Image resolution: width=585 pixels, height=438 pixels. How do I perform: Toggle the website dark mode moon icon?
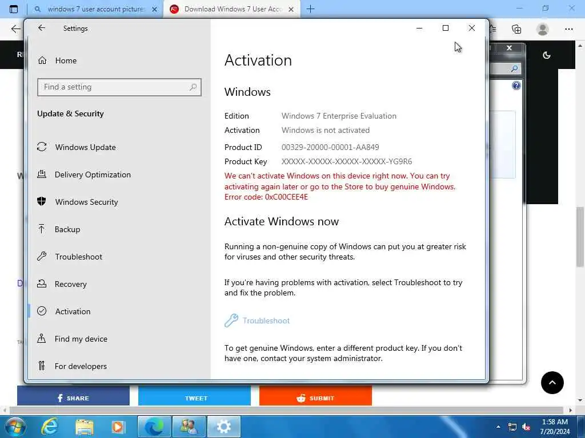(547, 55)
